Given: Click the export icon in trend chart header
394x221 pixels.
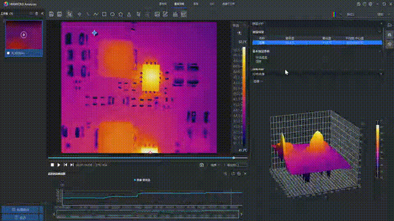Looking at the screenshot, I should 233,174.
